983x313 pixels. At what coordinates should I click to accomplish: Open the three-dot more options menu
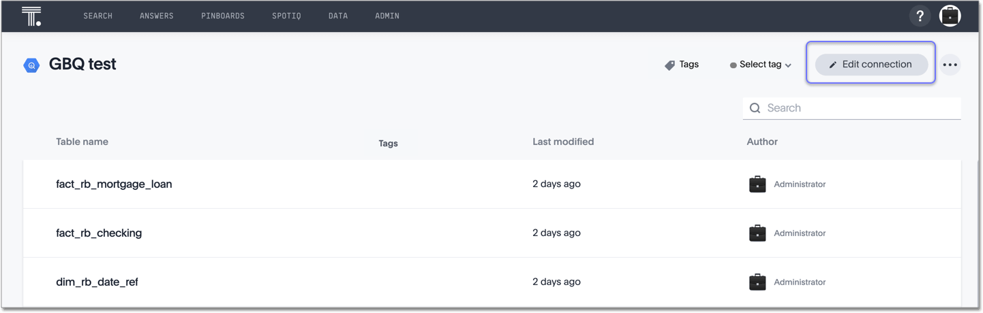[950, 65]
